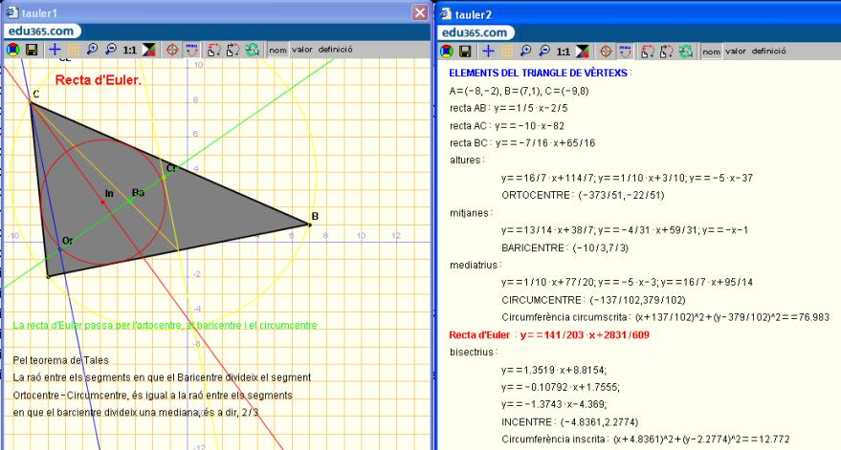Click the green refresh arrows icon in tauler1

(251, 50)
